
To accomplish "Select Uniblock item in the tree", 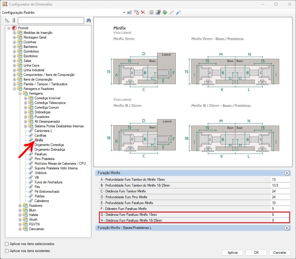I will click(41, 173).
